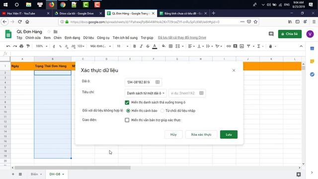Screen dimensions: 318x179
Task: Open the fill color picker
Action: [163, 46]
